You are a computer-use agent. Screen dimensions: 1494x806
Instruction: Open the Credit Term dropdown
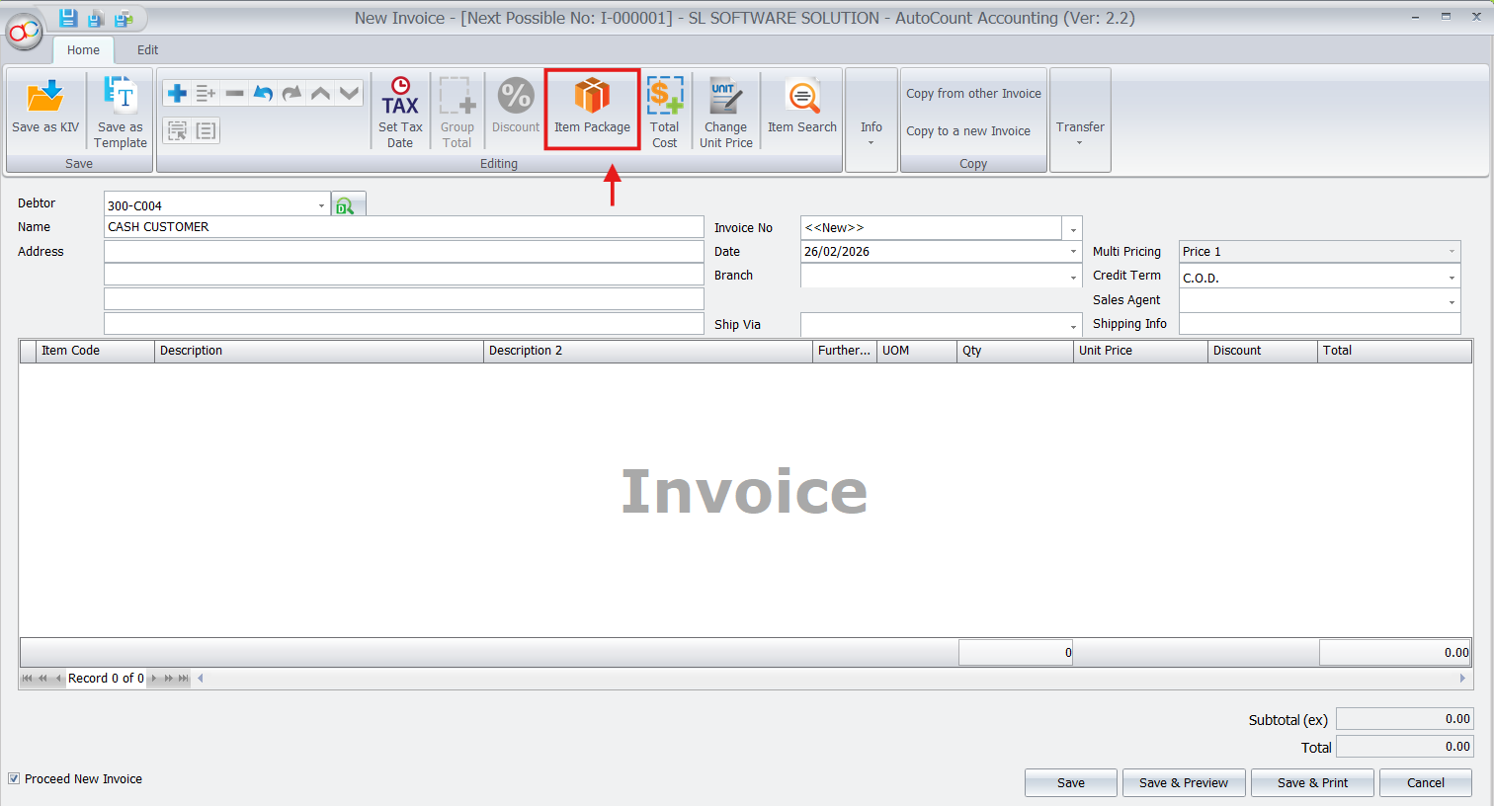1452,278
